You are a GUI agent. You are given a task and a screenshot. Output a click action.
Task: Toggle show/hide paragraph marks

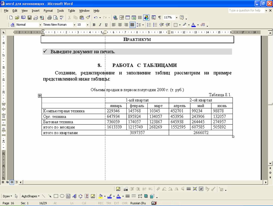click(x=160, y=17)
